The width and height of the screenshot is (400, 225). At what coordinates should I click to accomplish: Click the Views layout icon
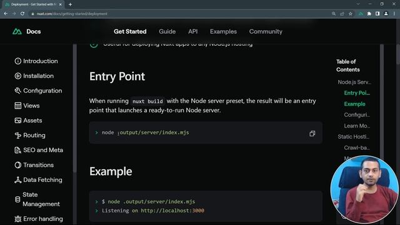pyautogui.click(x=18, y=106)
